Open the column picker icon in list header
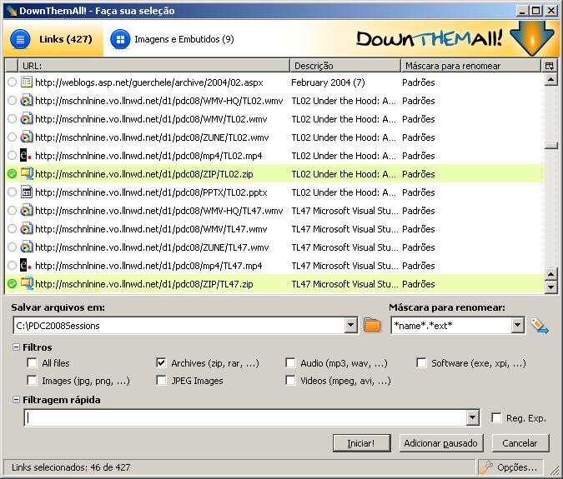The width and height of the screenshot is (563, 479). click(549, 66)
